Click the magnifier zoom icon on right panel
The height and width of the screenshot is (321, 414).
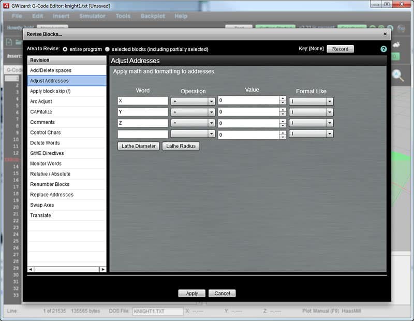click(396, 75)
